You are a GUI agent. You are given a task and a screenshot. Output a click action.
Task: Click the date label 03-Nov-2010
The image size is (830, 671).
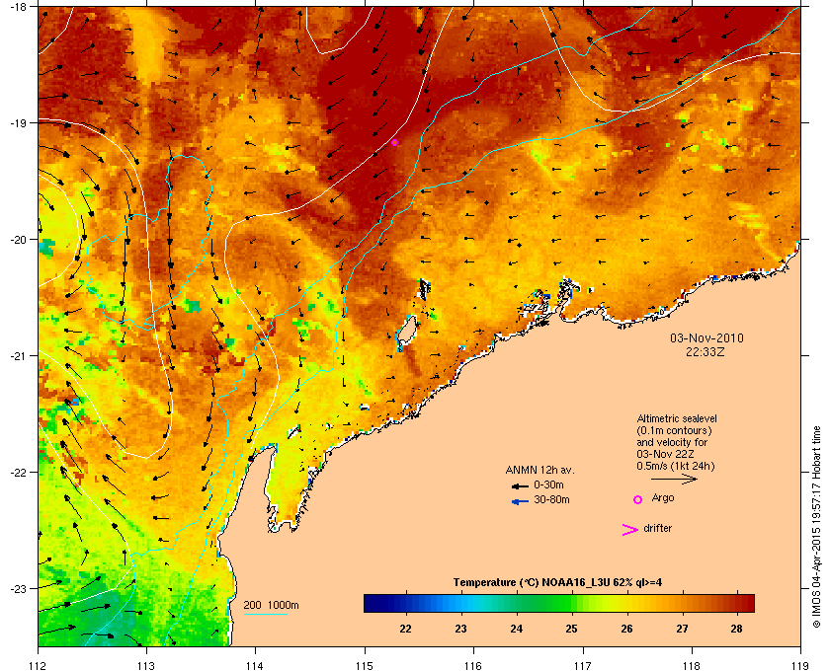coord(706,337)
